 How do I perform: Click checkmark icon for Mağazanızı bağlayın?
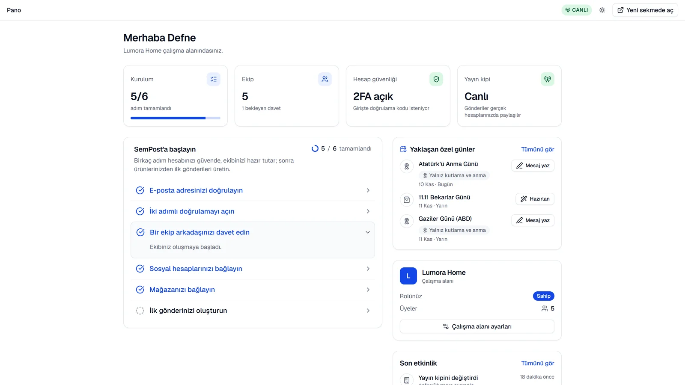[x=140, y=290]
